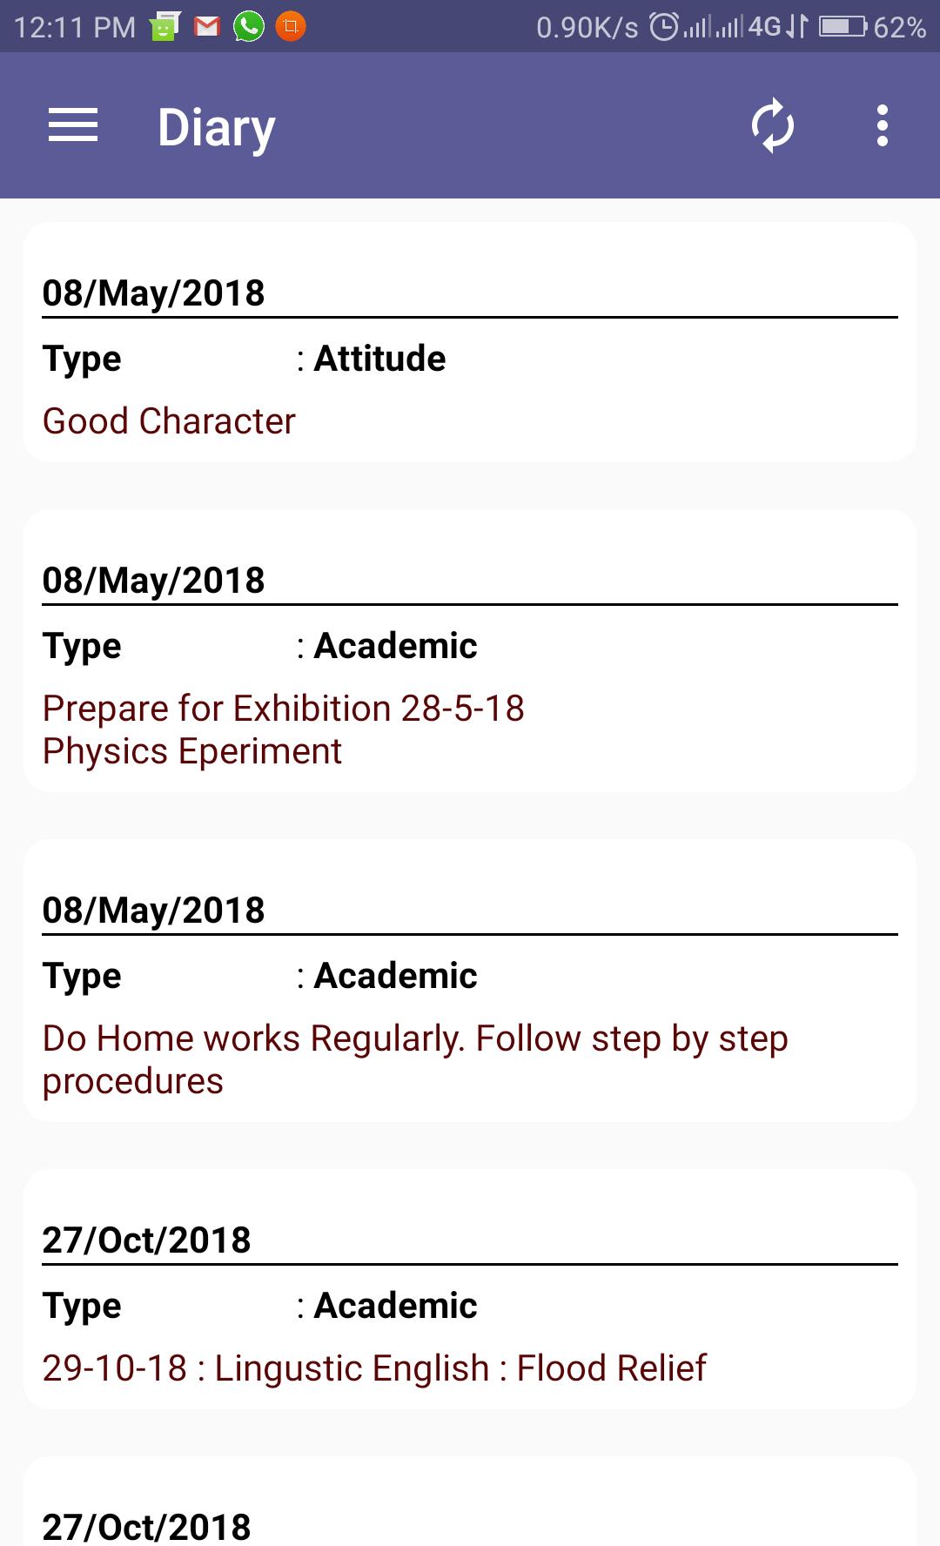Select the Do Home works Regularly entry

coord(470,980)
